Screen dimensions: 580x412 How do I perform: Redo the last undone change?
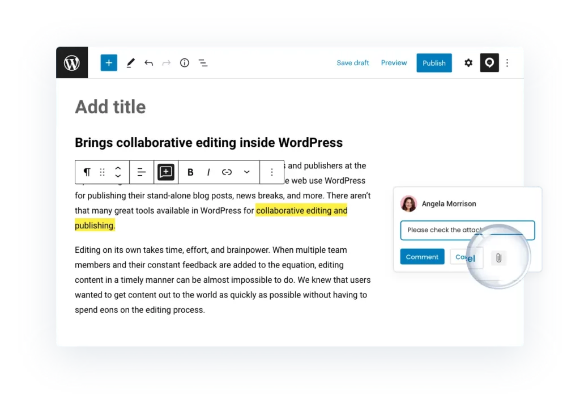point(167,62)
